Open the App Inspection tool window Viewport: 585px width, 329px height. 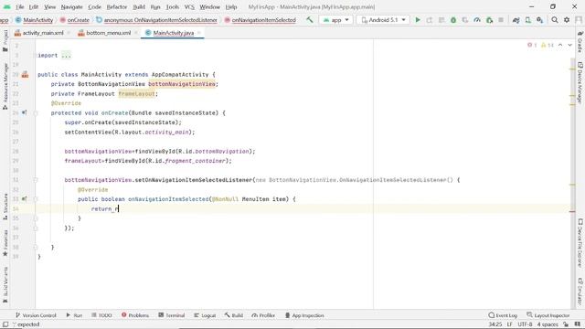pos(304,315)
